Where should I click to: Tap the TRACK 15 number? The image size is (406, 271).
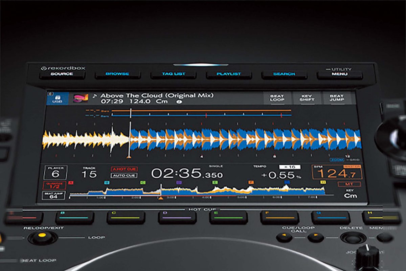(89, 175)
